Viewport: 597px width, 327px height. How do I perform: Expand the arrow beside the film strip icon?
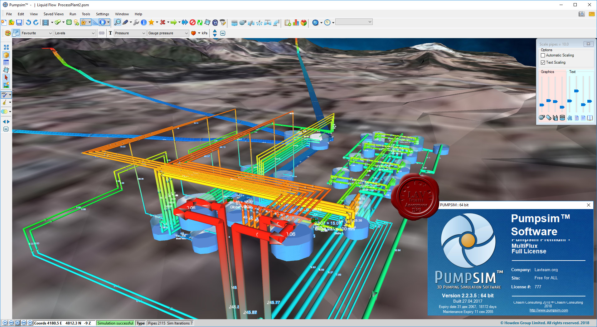tap(52, 22)
